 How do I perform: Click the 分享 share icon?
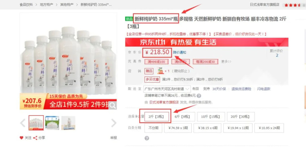coord(35,138)
